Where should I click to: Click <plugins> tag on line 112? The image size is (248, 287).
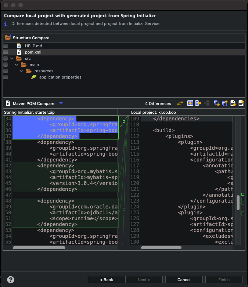point(179,136)
